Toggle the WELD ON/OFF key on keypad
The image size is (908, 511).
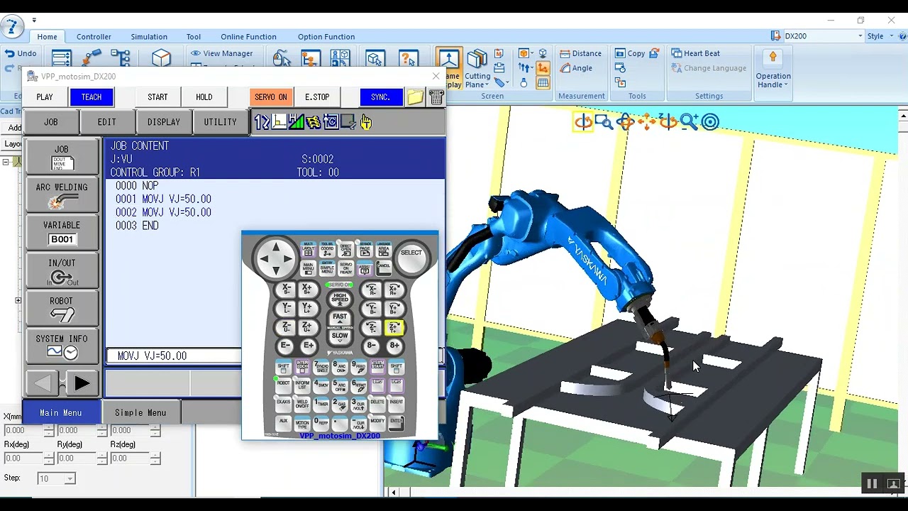pos(302,405)
